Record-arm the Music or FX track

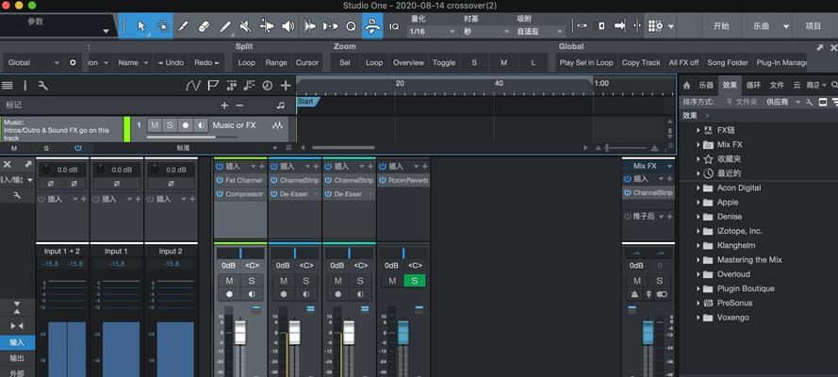click(186, 125)
